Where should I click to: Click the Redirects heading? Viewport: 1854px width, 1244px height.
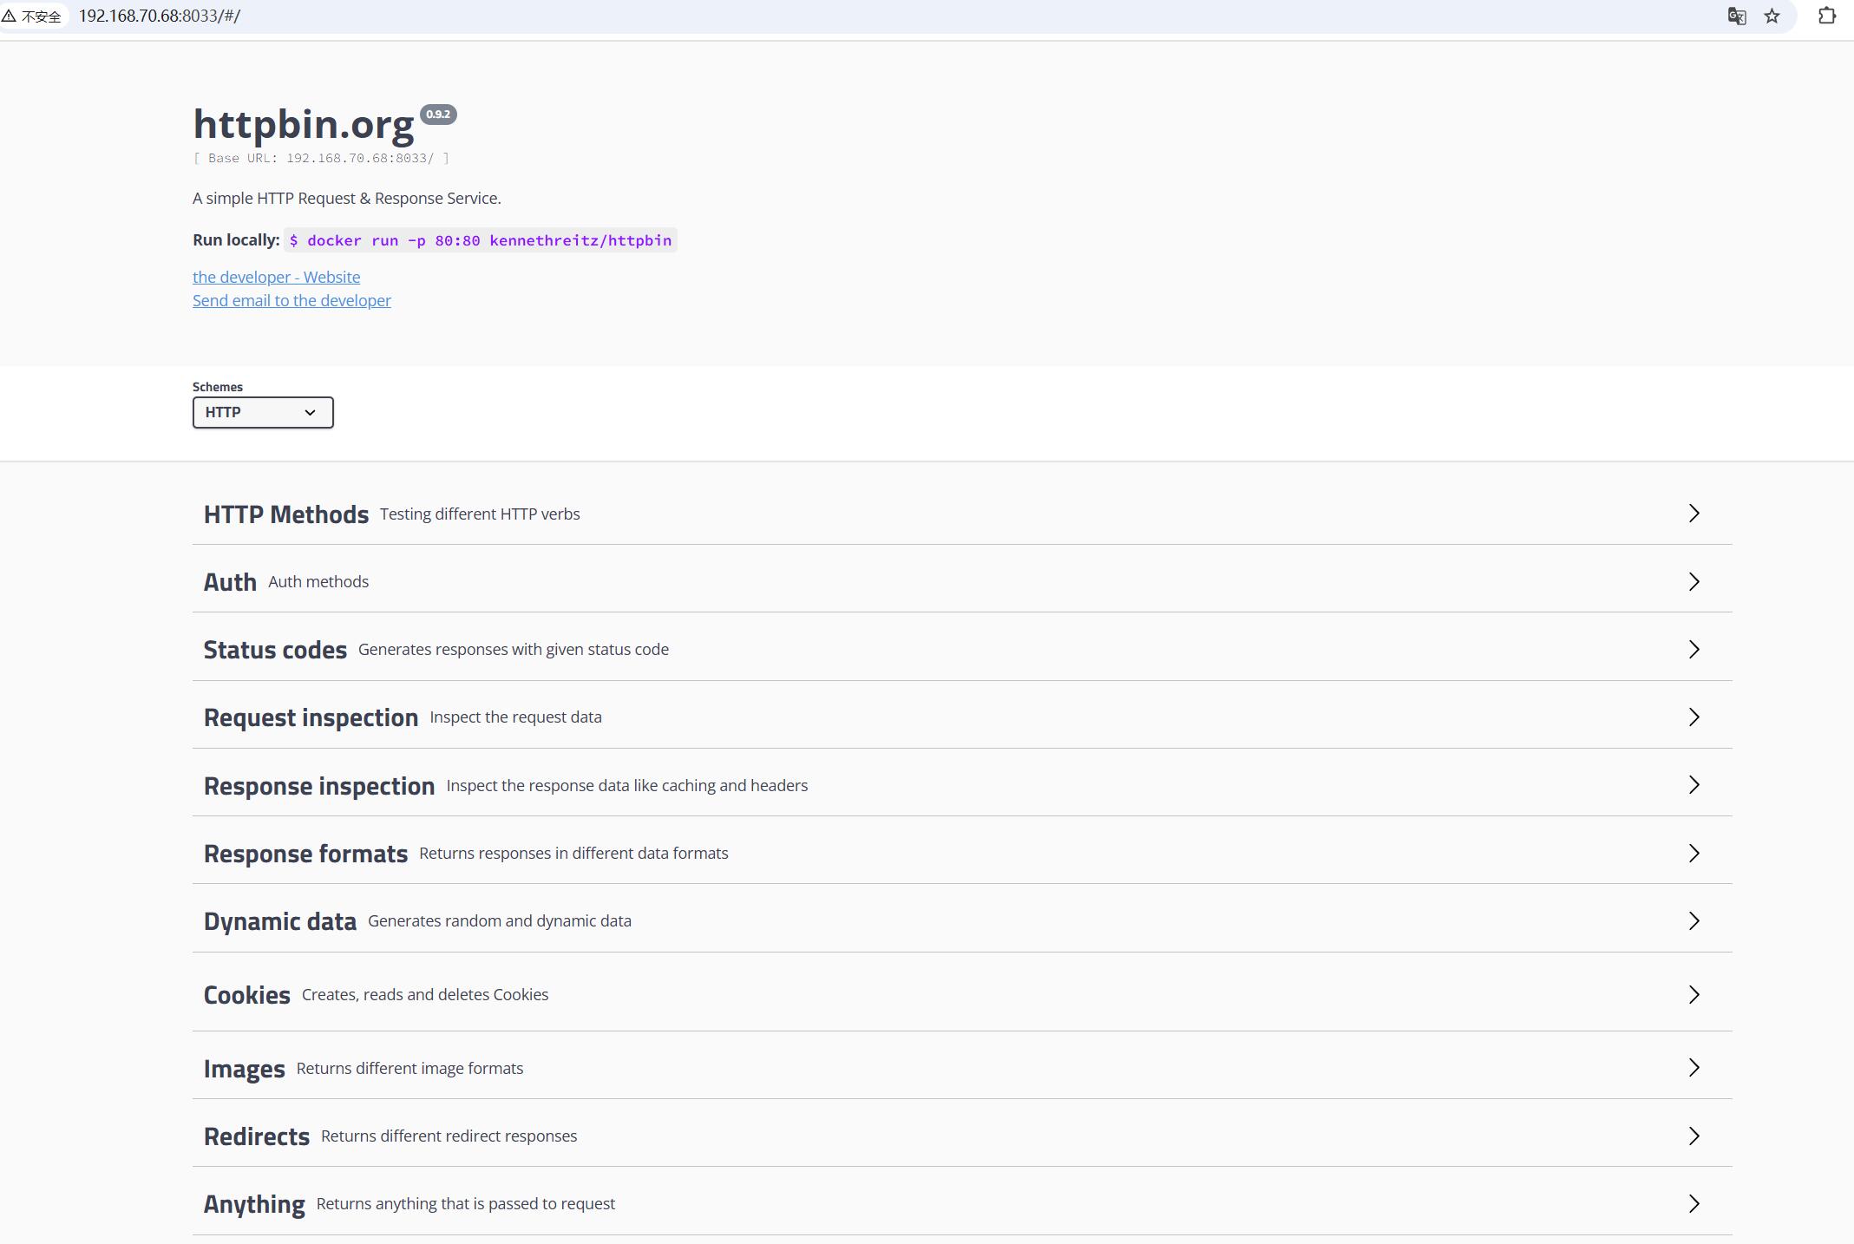click(257, 1136)
